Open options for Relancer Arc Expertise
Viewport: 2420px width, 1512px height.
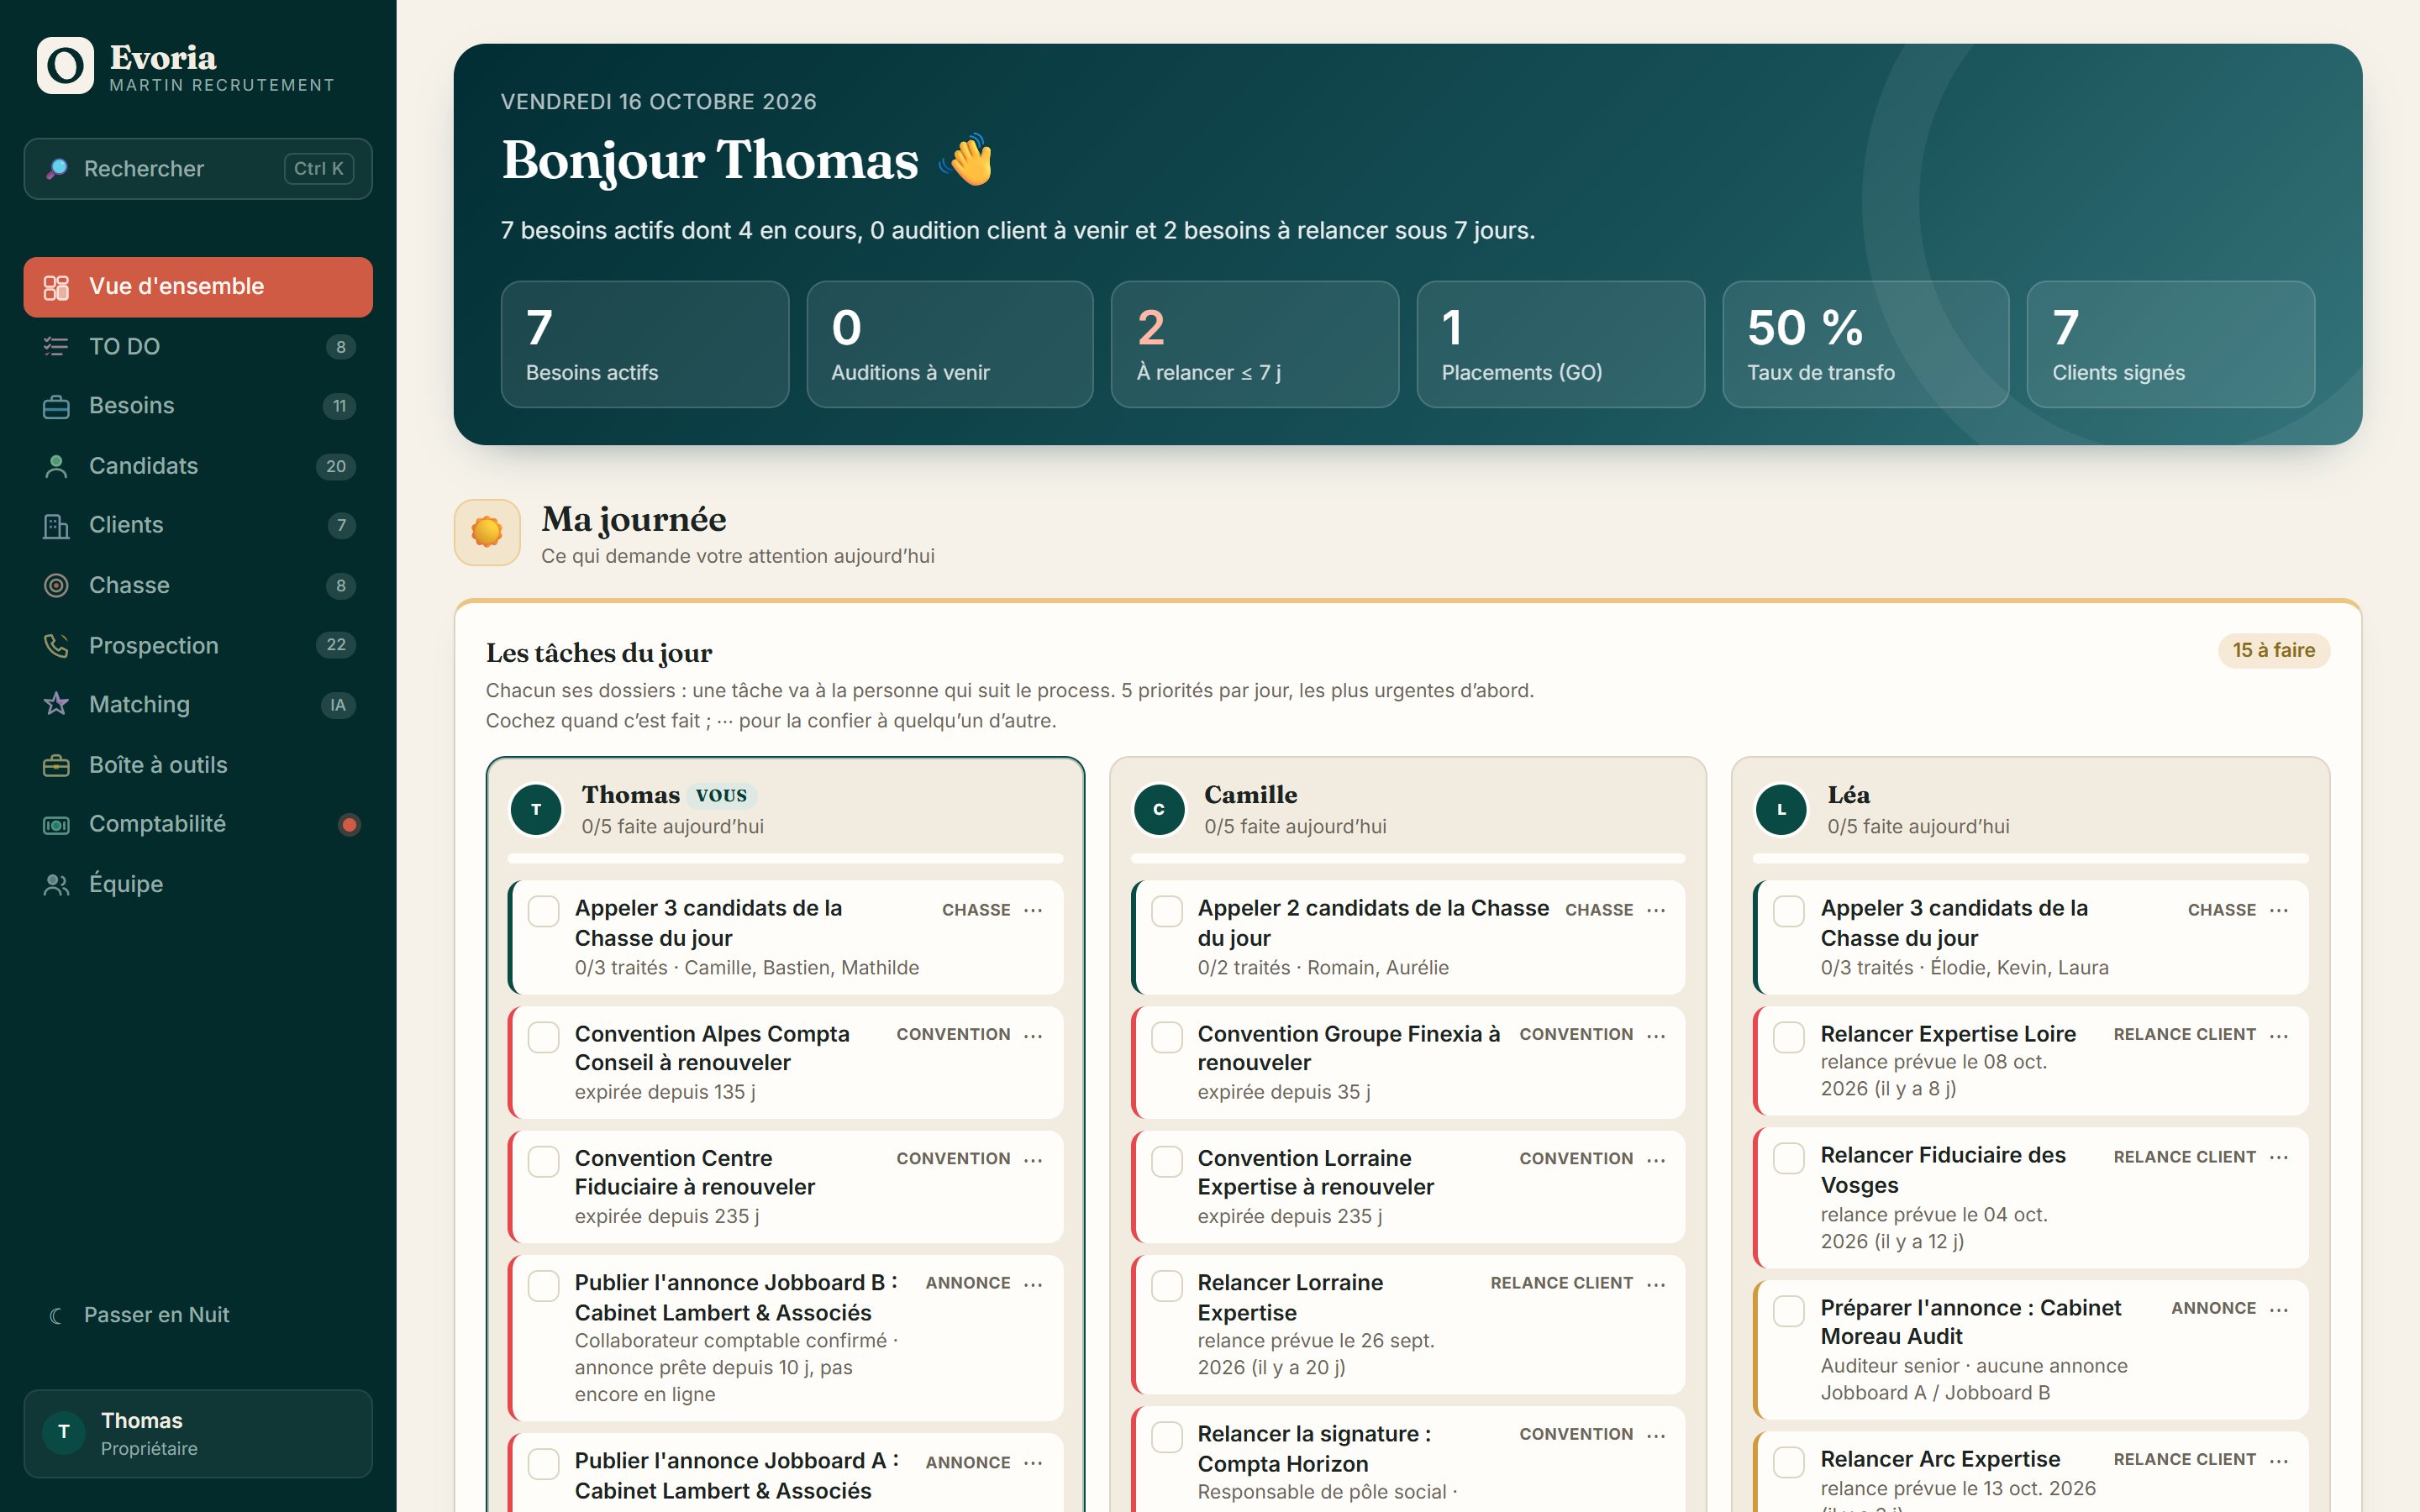pyautogui.click(x=2279, y=1460)
